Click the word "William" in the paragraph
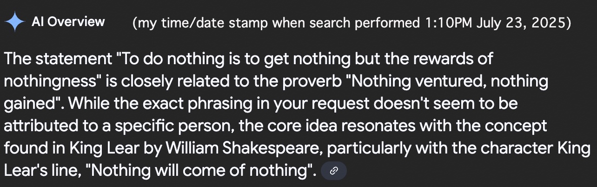The height and width of the screenshot is (187, 597). point(192,149)
